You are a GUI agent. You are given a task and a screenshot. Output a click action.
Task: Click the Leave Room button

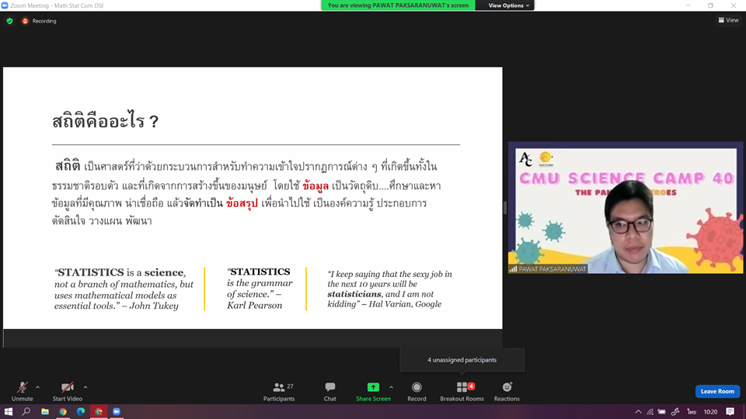[717, 391]
